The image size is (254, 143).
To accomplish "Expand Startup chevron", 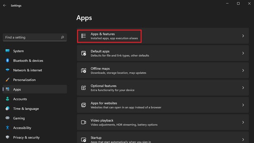I will point(243,139).
